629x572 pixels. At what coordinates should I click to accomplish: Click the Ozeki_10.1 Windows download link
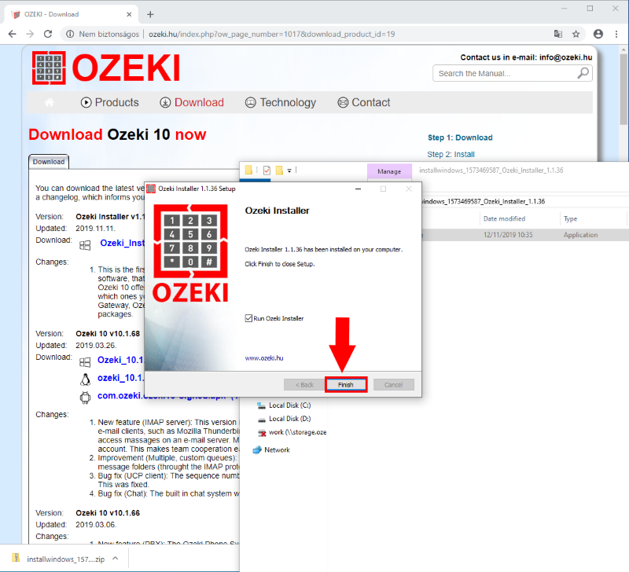pos(120,360)
